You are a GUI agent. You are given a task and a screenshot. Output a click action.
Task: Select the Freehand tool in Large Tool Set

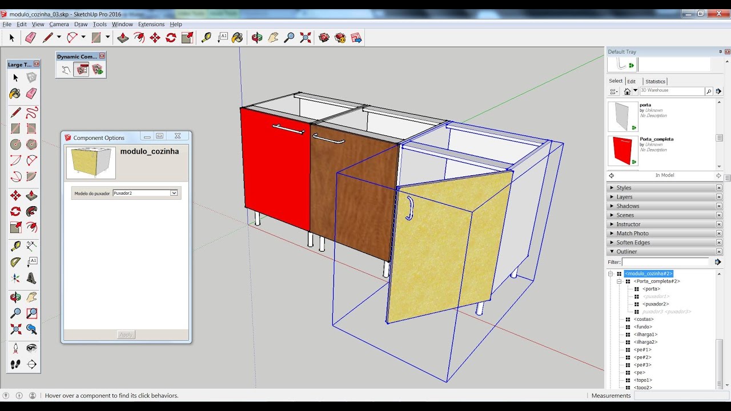[31, 112]
